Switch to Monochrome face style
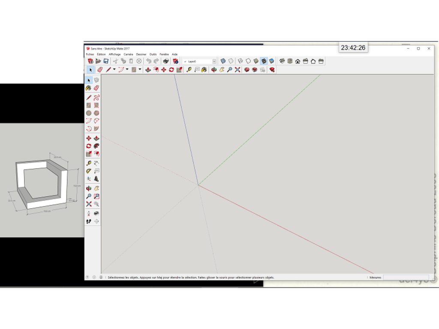The height and width of the screenshot is (329, 439). (271, 61)
